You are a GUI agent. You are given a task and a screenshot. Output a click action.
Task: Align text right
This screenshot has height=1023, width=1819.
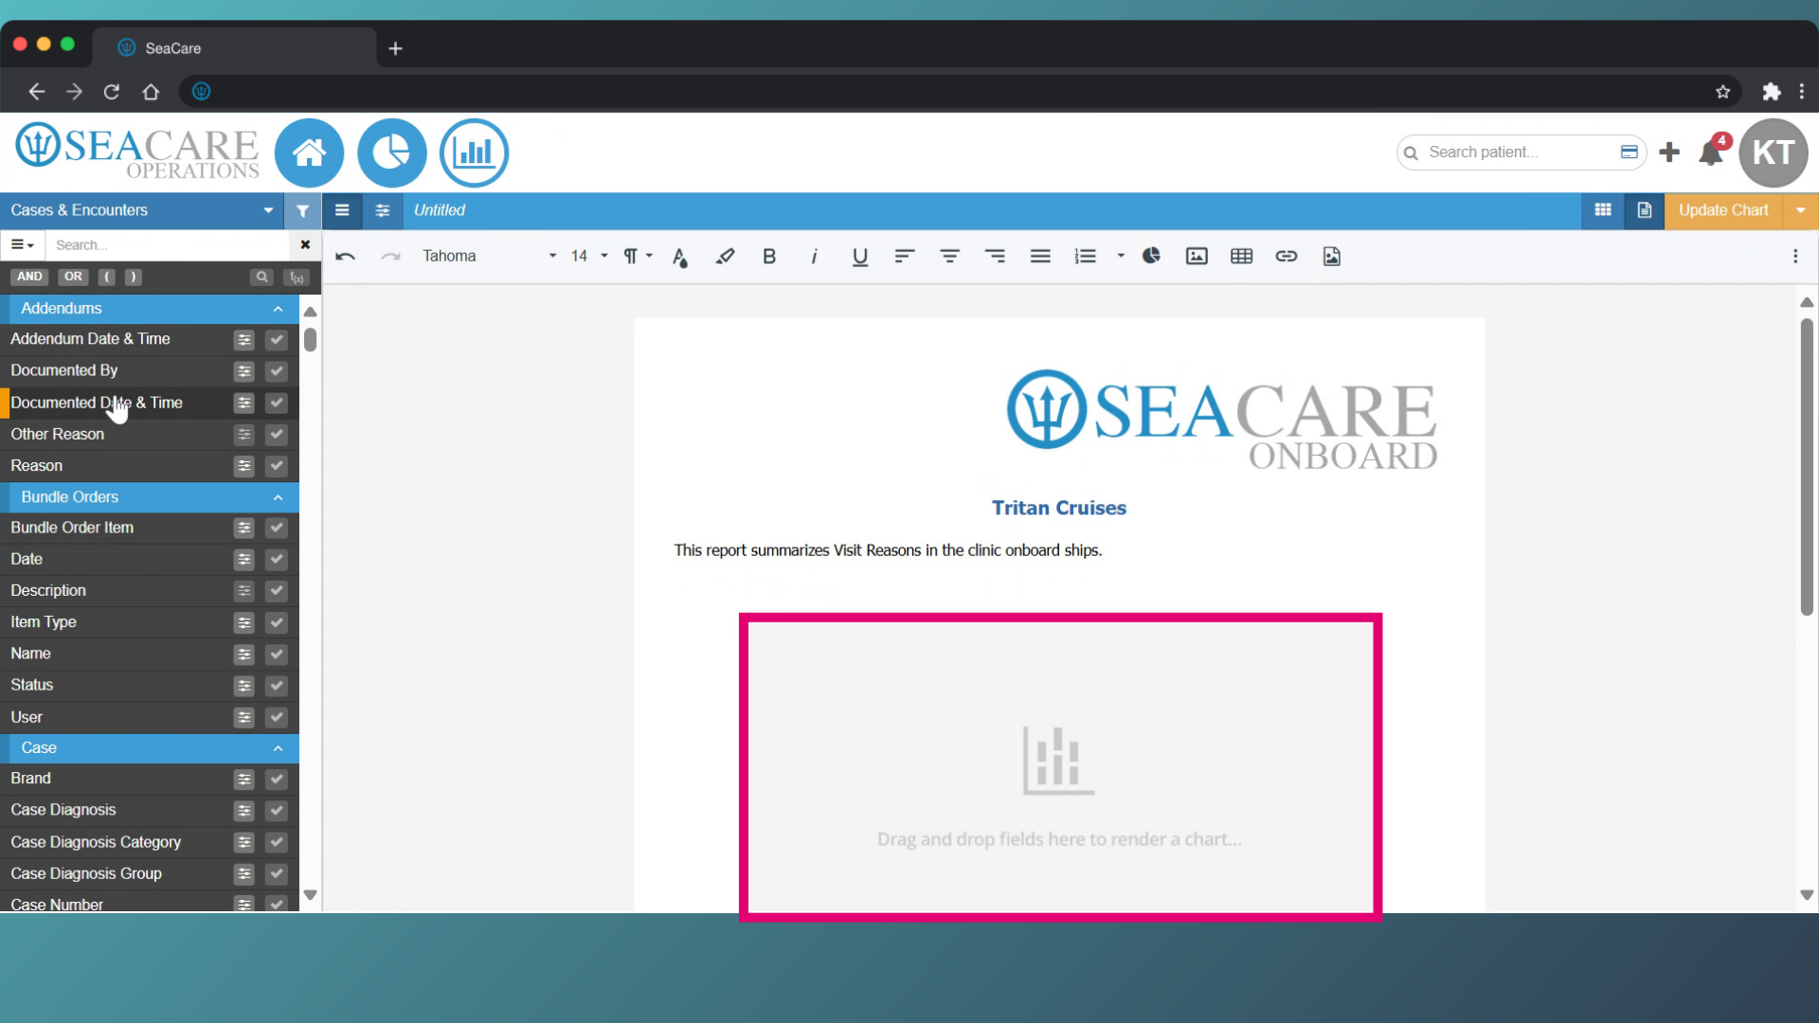(995, 256)
